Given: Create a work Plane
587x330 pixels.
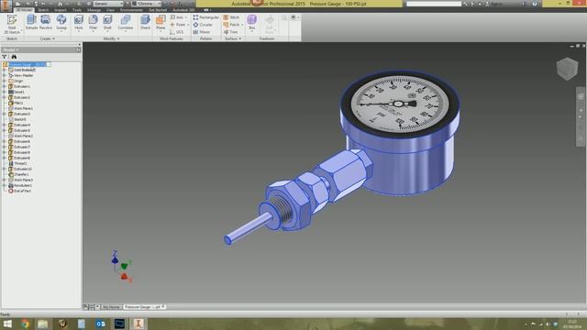Looking at the screenshot, I should coord(161,22).
